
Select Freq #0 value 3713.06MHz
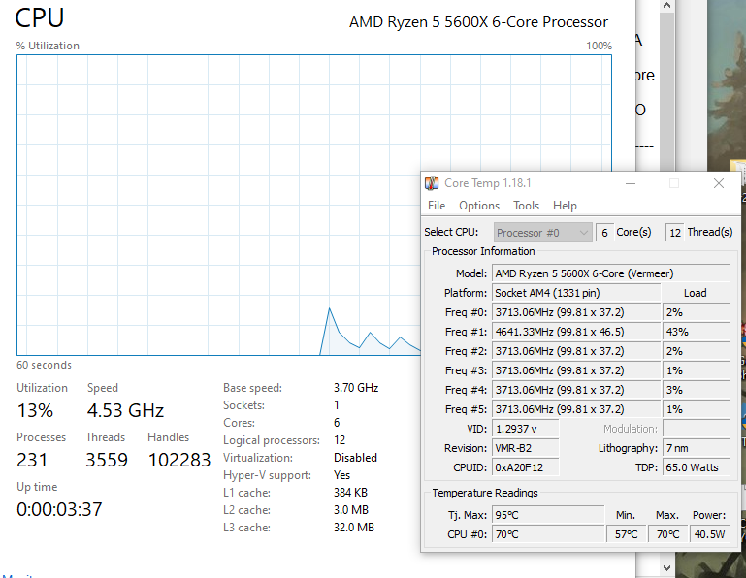(x=576, y=312)
